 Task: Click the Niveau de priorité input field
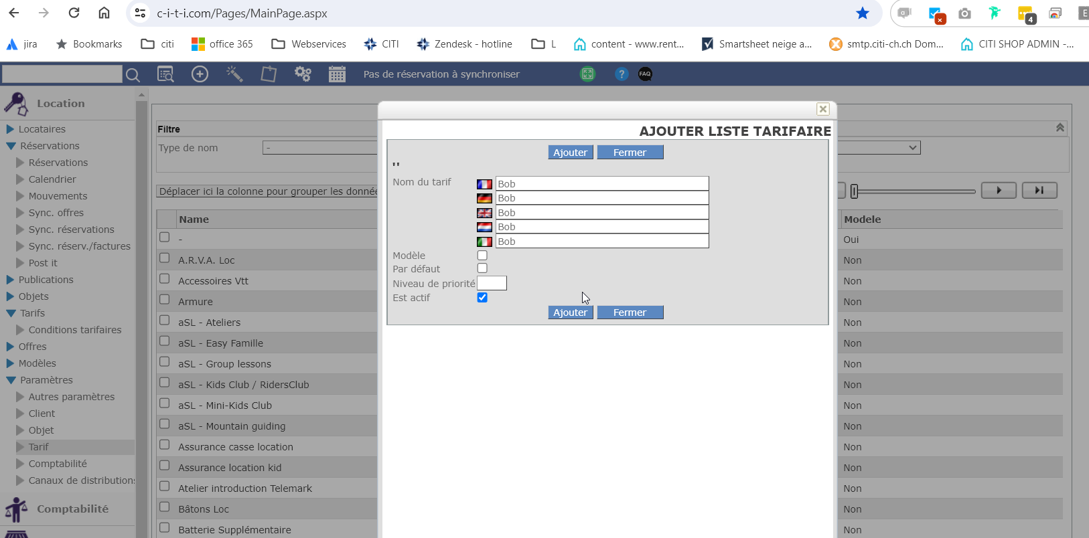coord(492,284)
